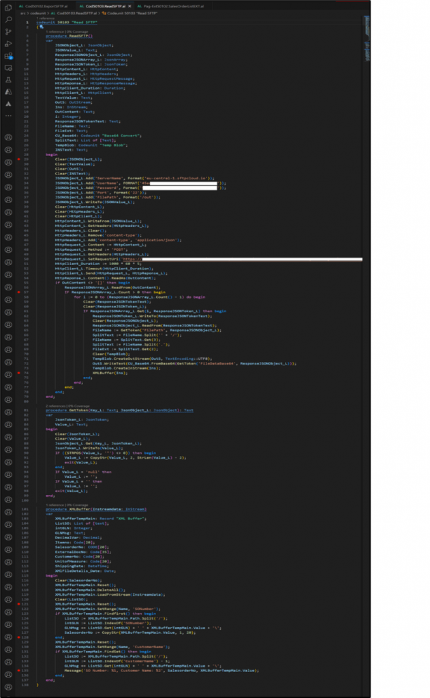
Task: Expand the codeunit breadcrumb folder segment
Action: point(36,13)
